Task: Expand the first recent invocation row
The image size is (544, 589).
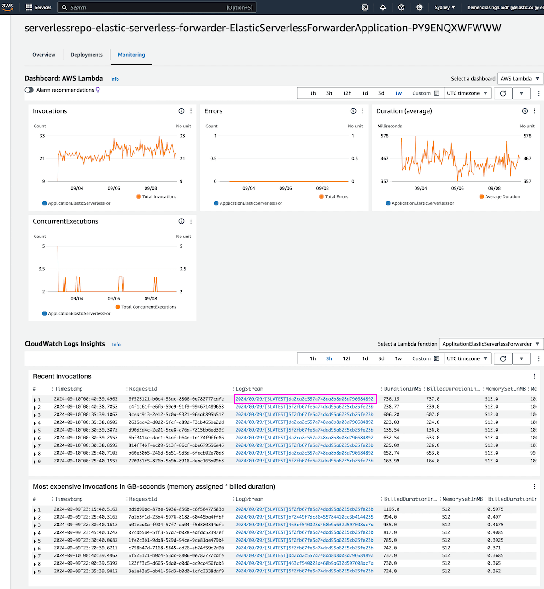Action: (35, 399)
